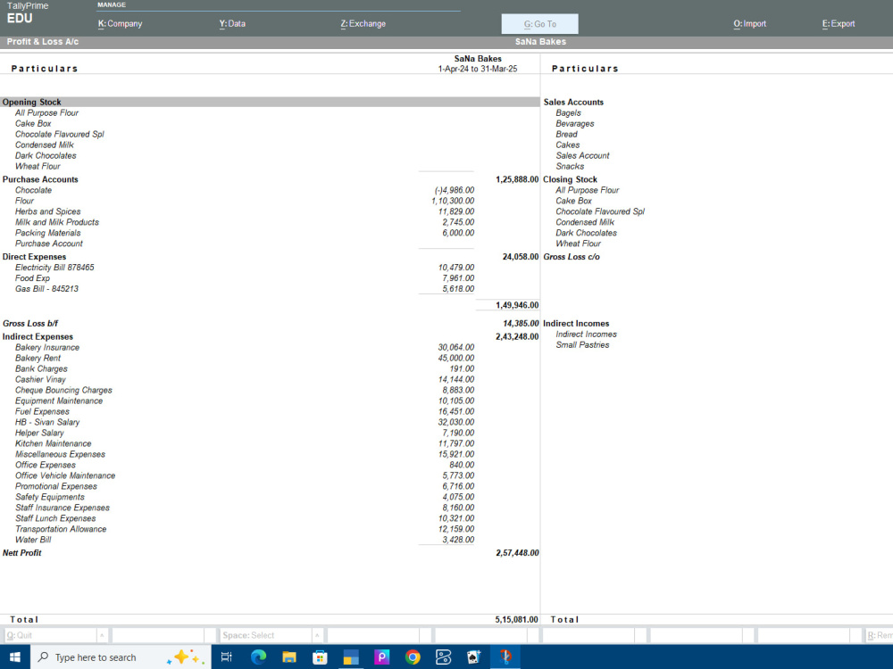Image resolution: width=893 pixels, height=669 pixels.
Task: Select Promotional Expenses ledger
Action: (x=56, y=486)
